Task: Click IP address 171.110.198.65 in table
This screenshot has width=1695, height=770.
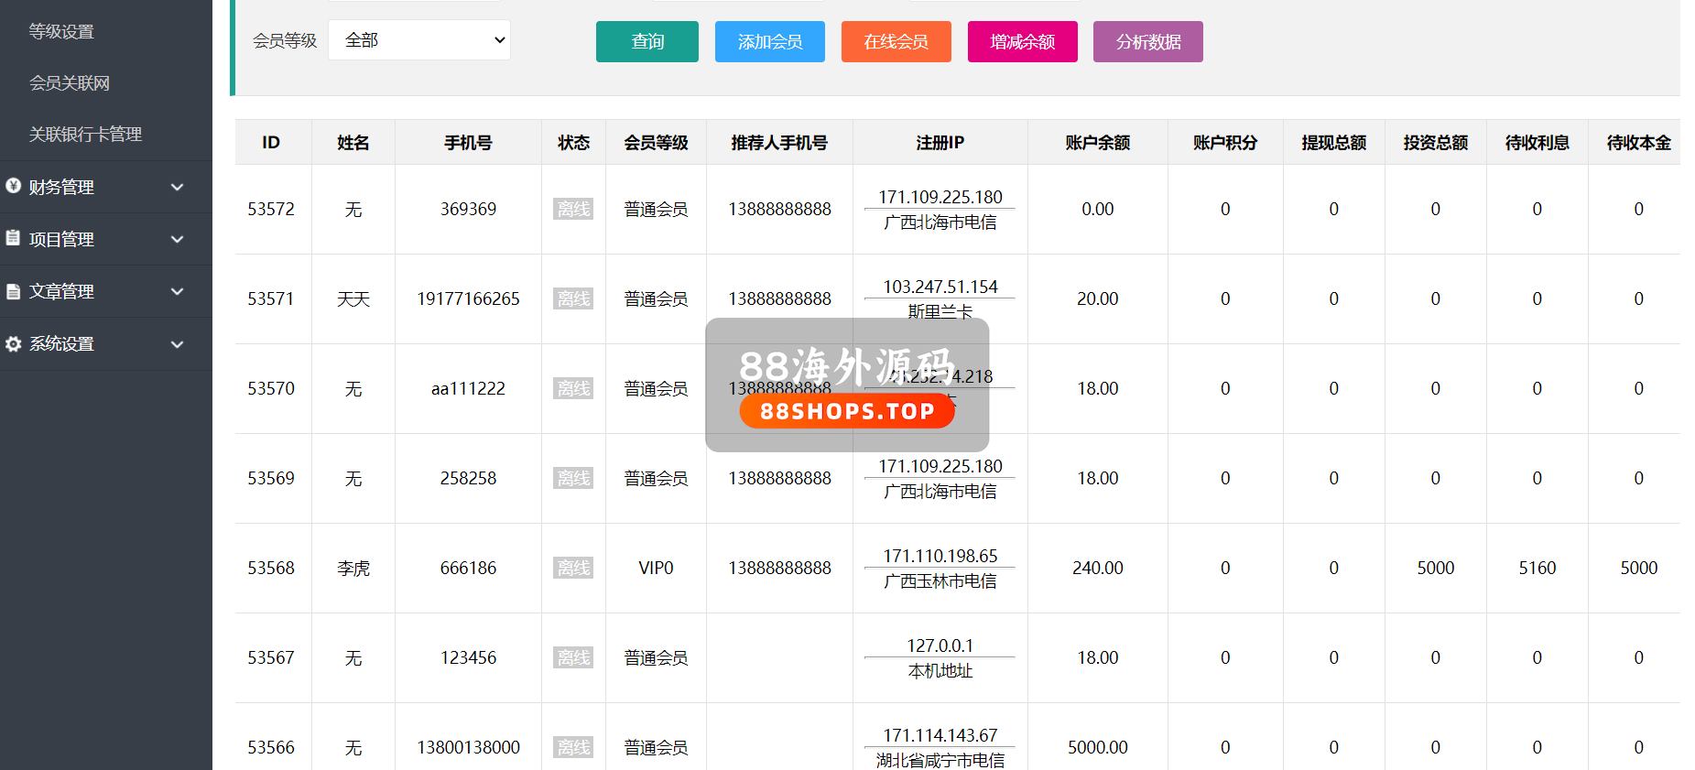Action: (x=940, y=556)
